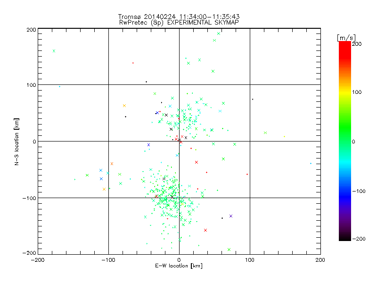Click the '[m/s]' colorbar unit label
Viewport: 377px width, 283px height.
(x=346, y=38)
